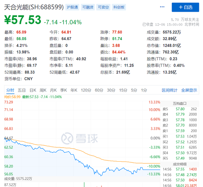Select the 科创板 tag

click(119, 7)
